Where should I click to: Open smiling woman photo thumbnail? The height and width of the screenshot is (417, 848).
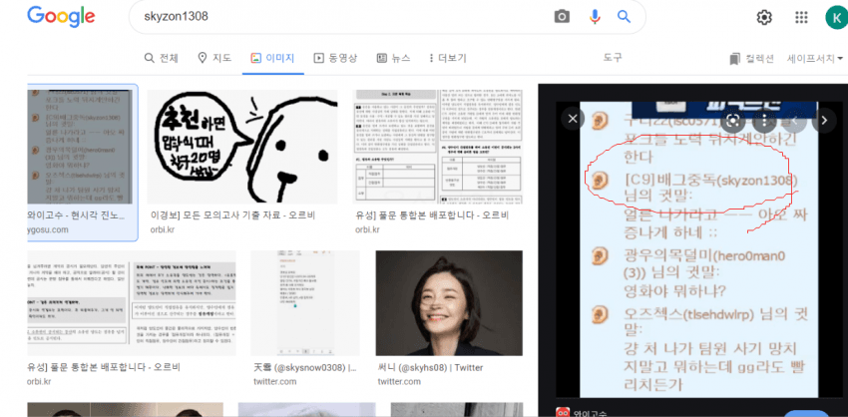(x=449, y=303)
